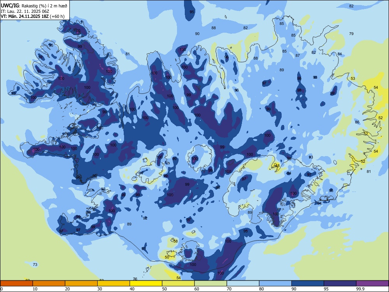
Task: Click the 0–10 dark orange legend swatch
Action: 17,283
